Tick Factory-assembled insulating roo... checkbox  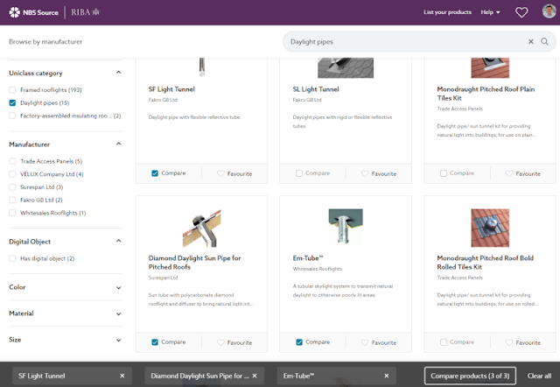click(12, 116)
